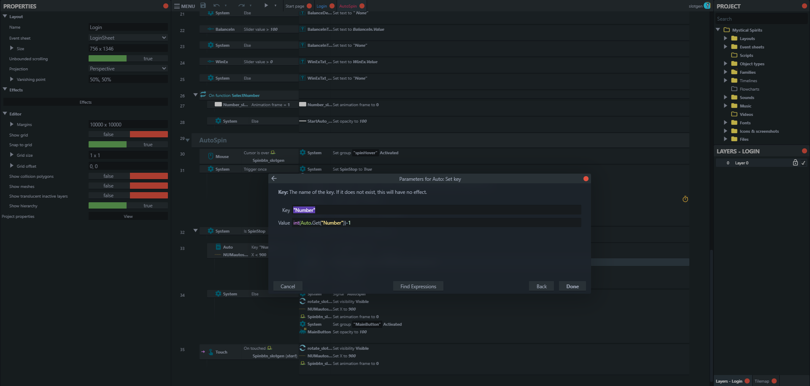Click the Value expression field
Viewport: 810px width, 386px height.
click(x=437, y=222)
